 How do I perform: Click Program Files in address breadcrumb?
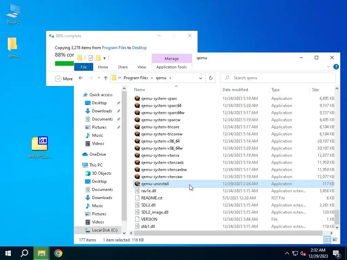pos(136,78)
